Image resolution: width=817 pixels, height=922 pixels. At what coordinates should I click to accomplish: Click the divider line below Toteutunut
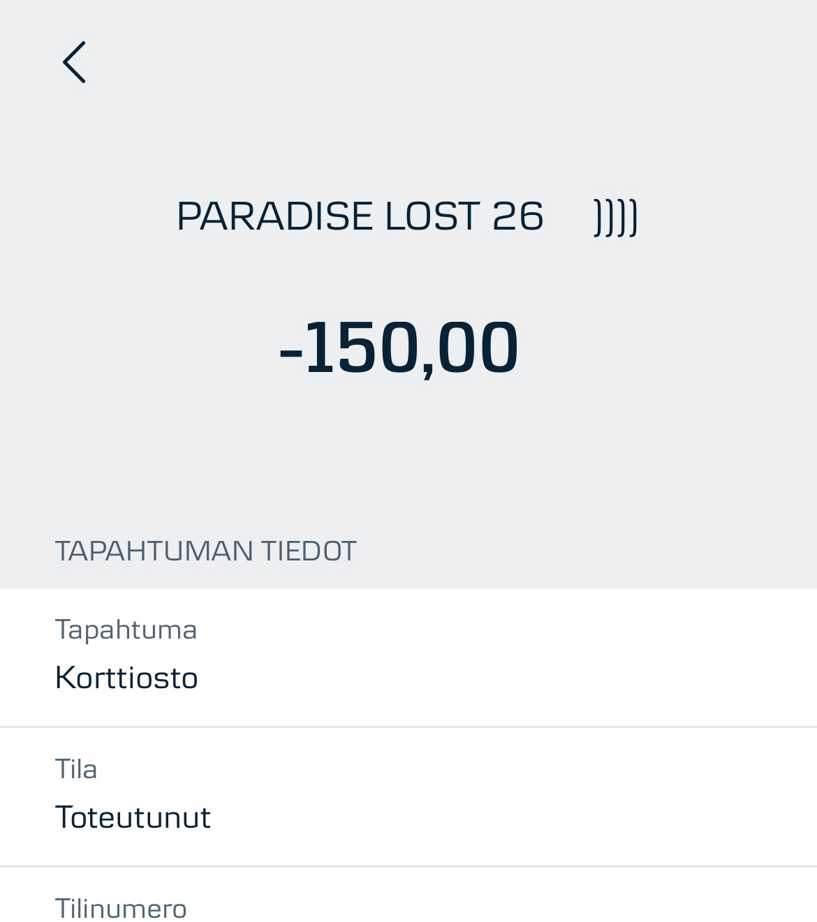pyautogui.click(x=408, y=866)
